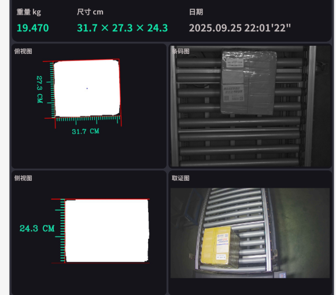Click the 取证图 panel title
This screenshot has height=295, width=336.
180,178
